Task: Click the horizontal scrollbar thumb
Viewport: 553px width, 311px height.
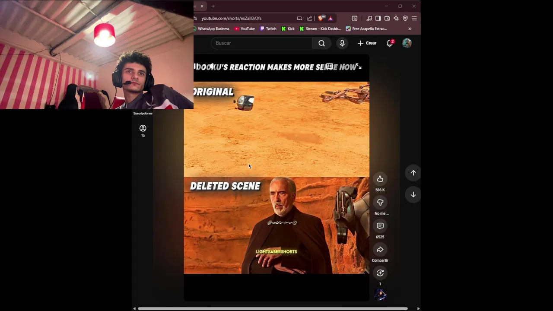Action: [273, 308]
